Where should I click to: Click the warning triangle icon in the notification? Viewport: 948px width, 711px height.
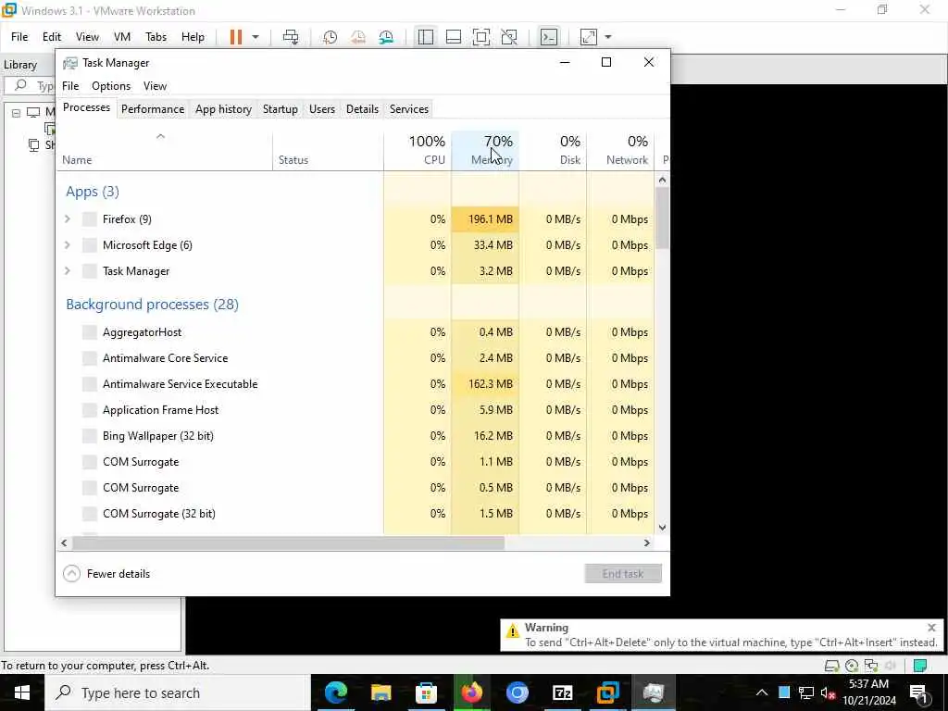point(513,630)
